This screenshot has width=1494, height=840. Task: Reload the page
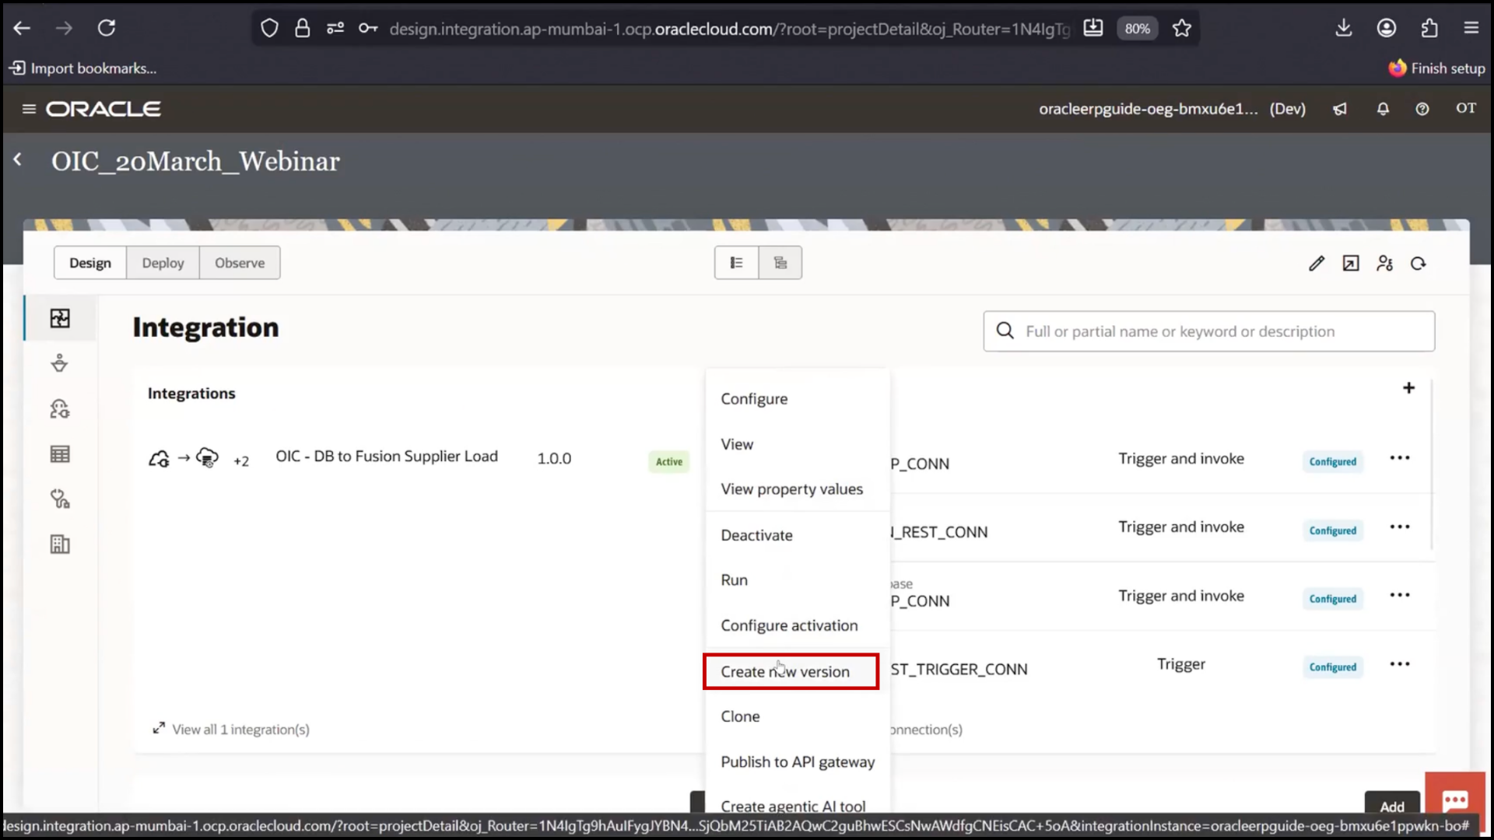(x=107, y=28)
